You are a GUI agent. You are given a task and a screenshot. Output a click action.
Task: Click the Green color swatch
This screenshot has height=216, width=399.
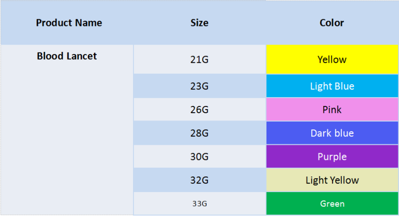point(332,204)
